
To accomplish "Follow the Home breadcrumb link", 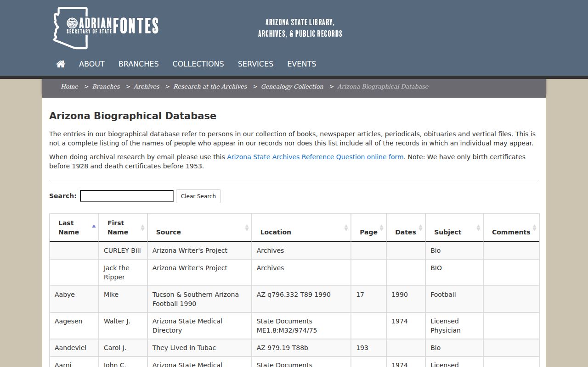I will [70, 86].
